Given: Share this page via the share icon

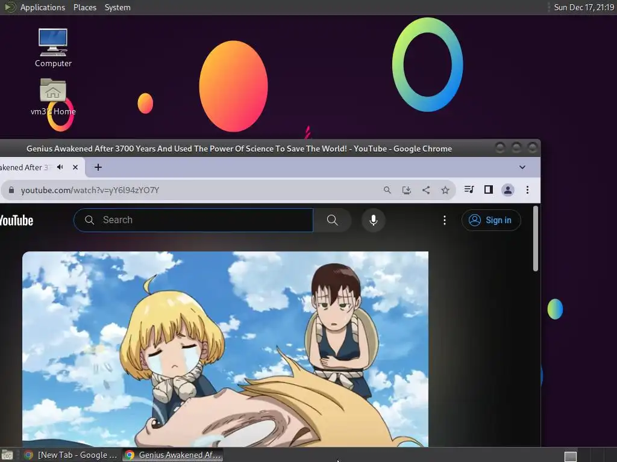Looking at the screenshot, I should point(426,190).
